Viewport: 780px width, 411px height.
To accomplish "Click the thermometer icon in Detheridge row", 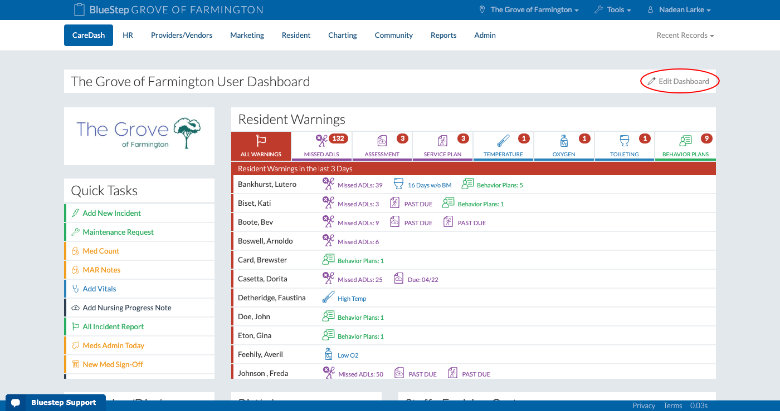I will (x=329, y=298).
